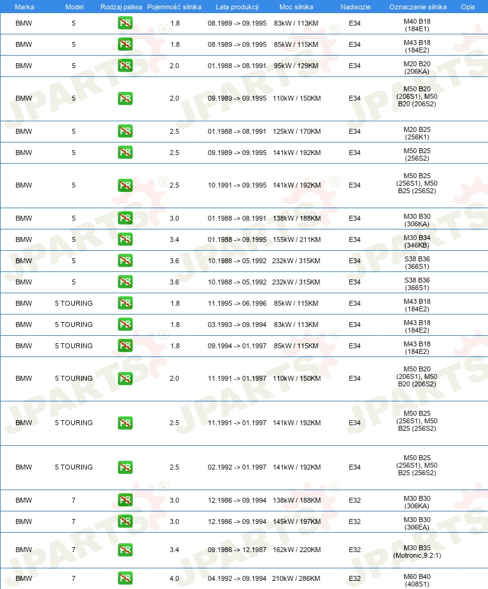Click the Opis column header
Viewport: 488px width, 589px height.
(468, 7)
